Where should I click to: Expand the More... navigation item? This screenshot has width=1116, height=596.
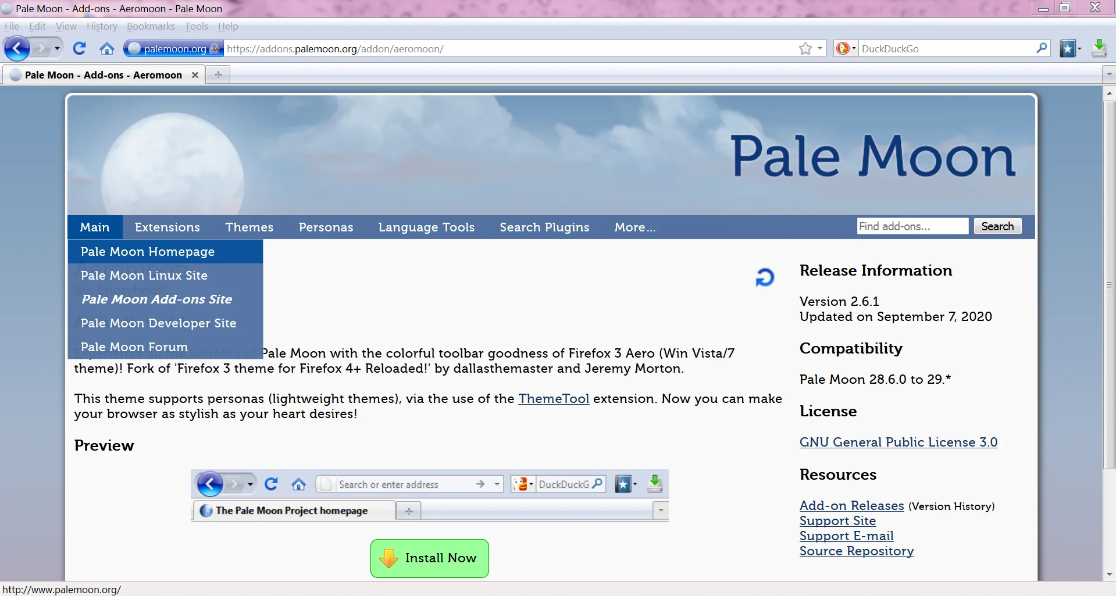(635, 227)
